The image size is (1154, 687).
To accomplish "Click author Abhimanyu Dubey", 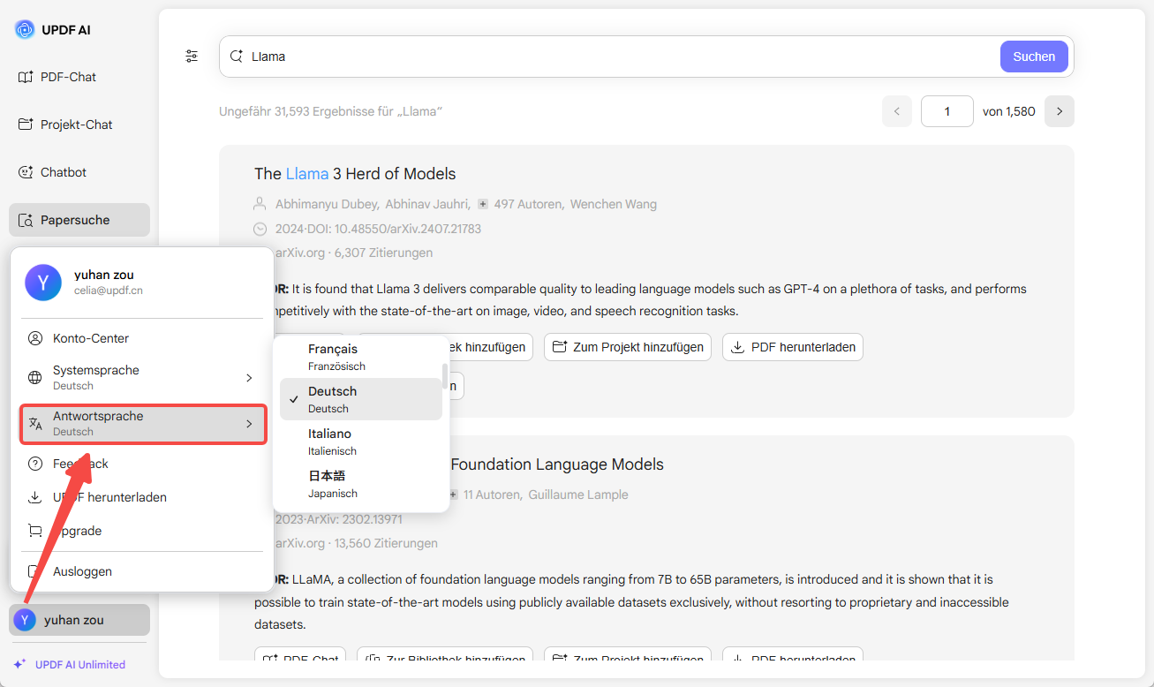I will point(326,204).
